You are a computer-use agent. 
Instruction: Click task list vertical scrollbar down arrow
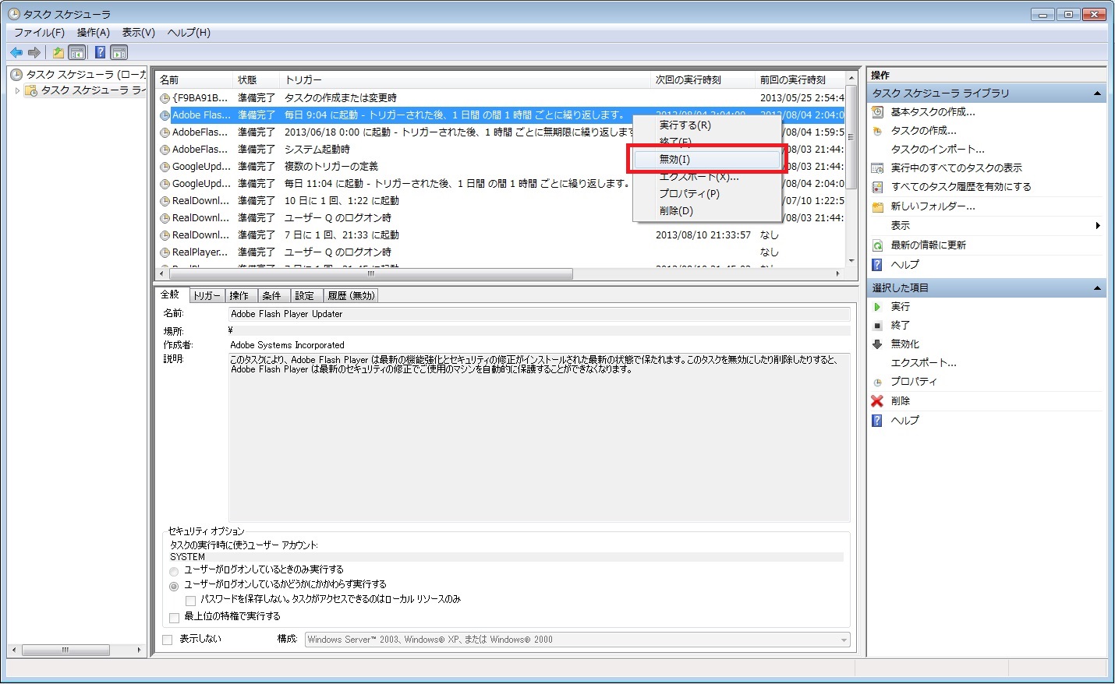pos(851,261)
